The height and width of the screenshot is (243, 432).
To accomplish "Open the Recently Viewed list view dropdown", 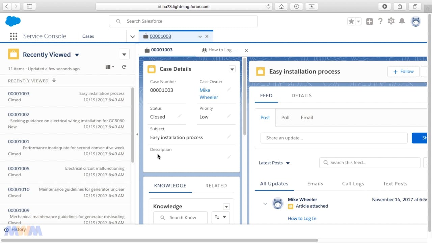I will (77, 55).
